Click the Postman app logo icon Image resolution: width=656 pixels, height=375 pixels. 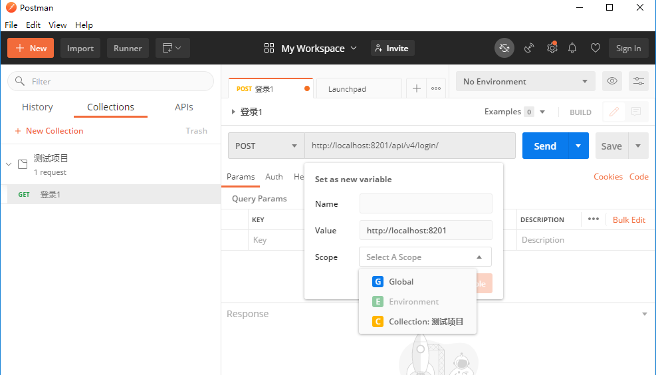pos(11,7)
